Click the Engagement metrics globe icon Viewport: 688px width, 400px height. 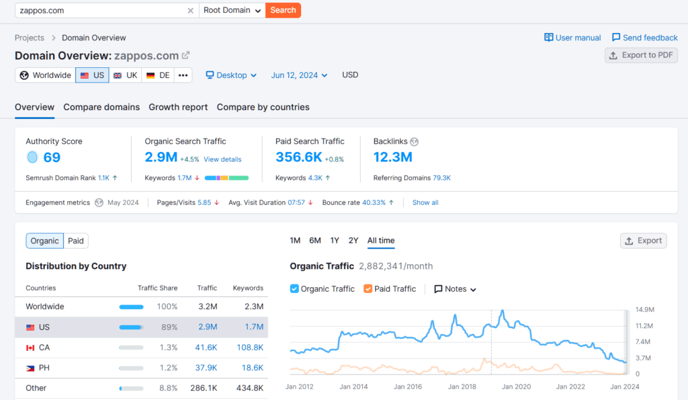(99, 202)
